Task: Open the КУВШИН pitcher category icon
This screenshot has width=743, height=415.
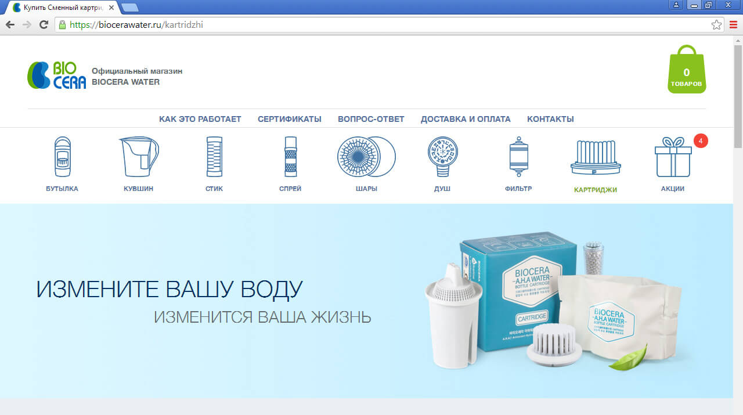Action: (x=138, y=157)
